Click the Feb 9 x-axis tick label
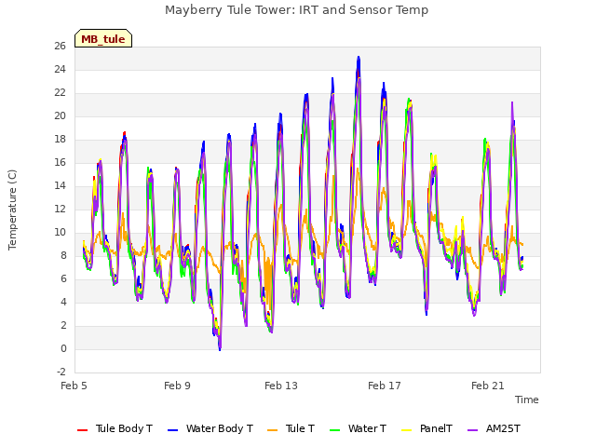Screen dimensions: 596x447 (x=177, y=386)
